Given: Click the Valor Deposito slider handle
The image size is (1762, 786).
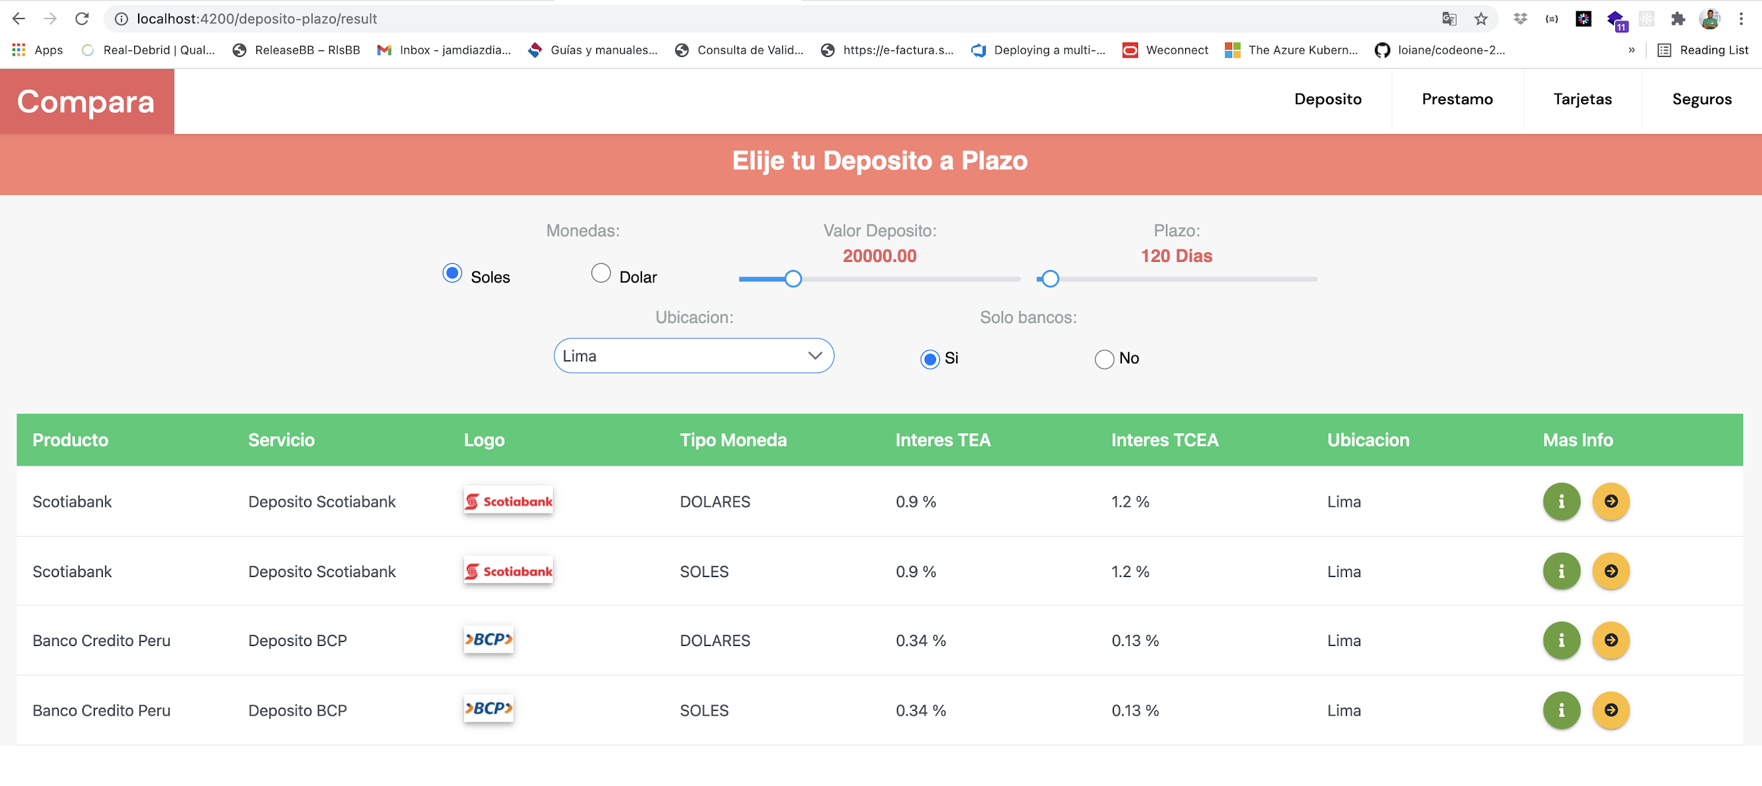Looking at the screenshot, I should [792, 279].
